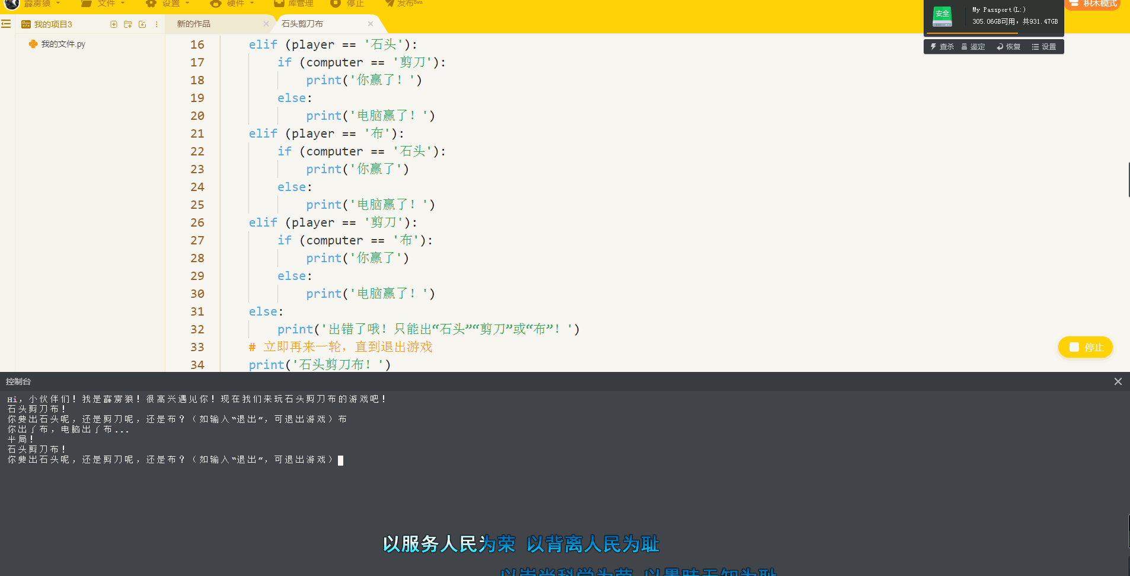Click the 查杀 scan button
Image resolution: width=1130 pixels, height=576 pixels.
[x=942, y=47]
